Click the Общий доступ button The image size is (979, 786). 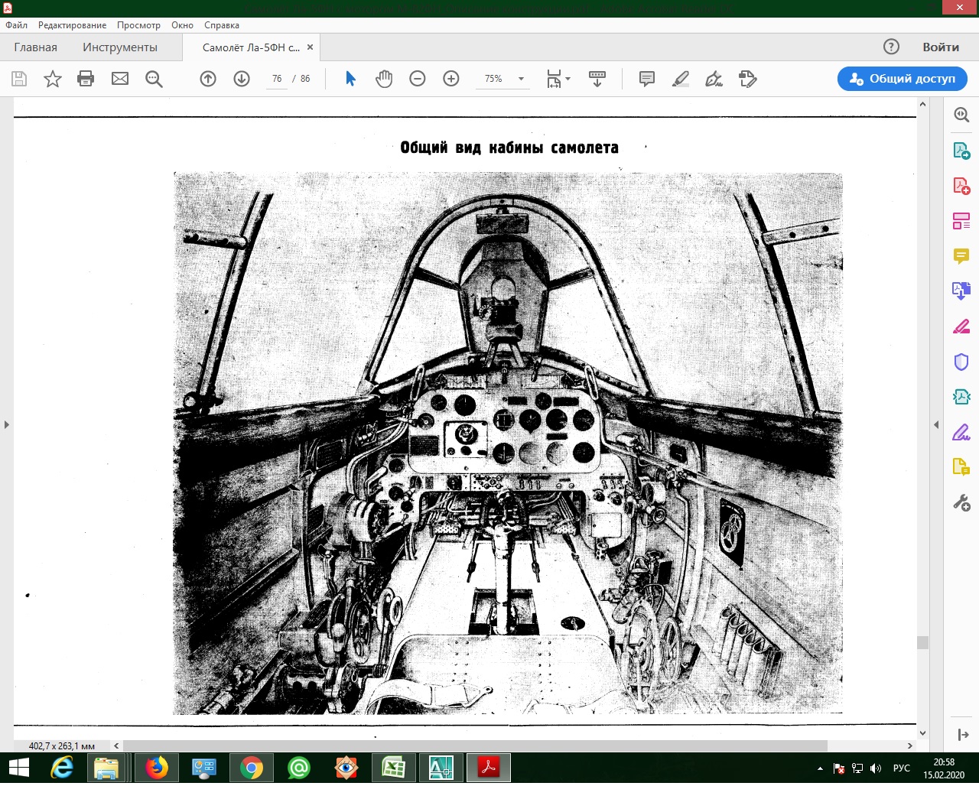(903, 79)
